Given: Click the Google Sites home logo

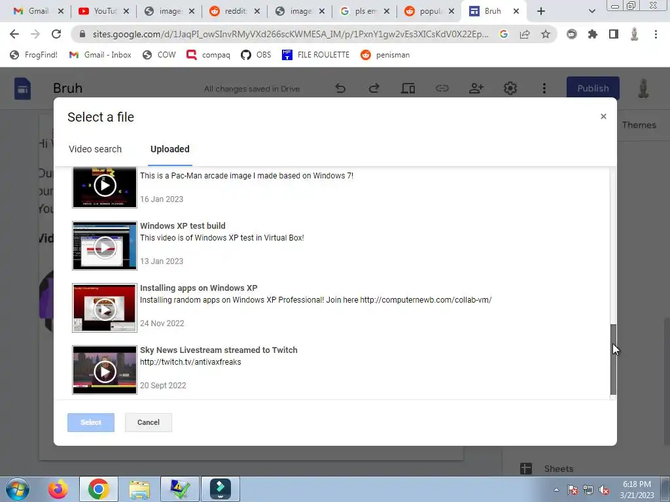Looking at the screenshot, I should [22, 88].
